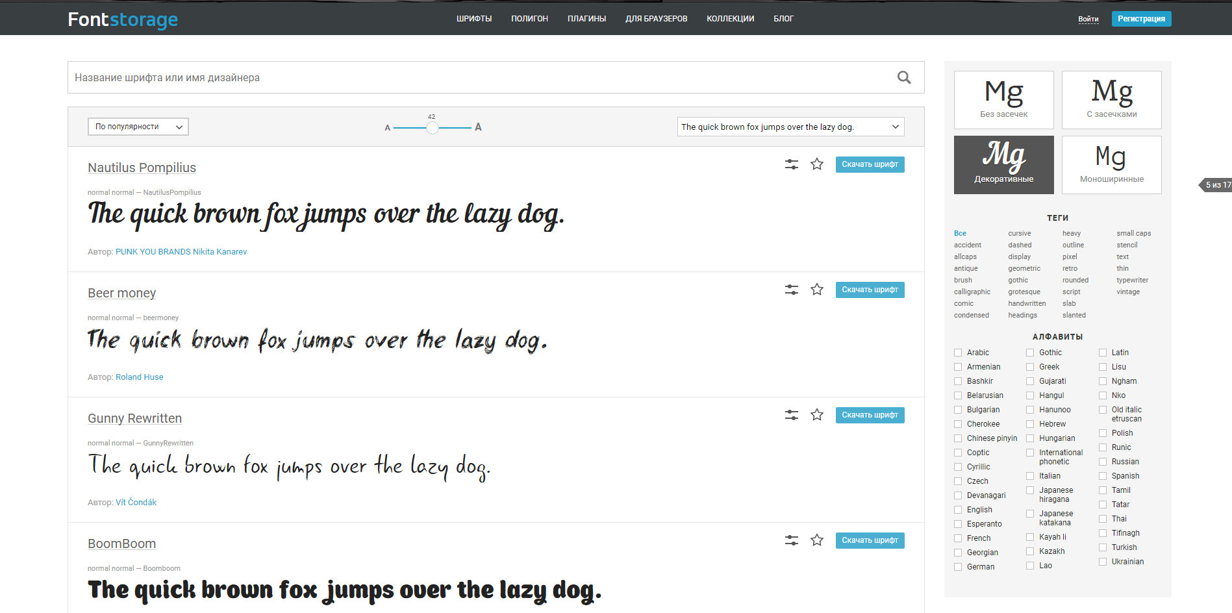This screenshot has width=1232, height=613.
Task: Filter by the 'comic' tag
Action: (x=964, y=303)
